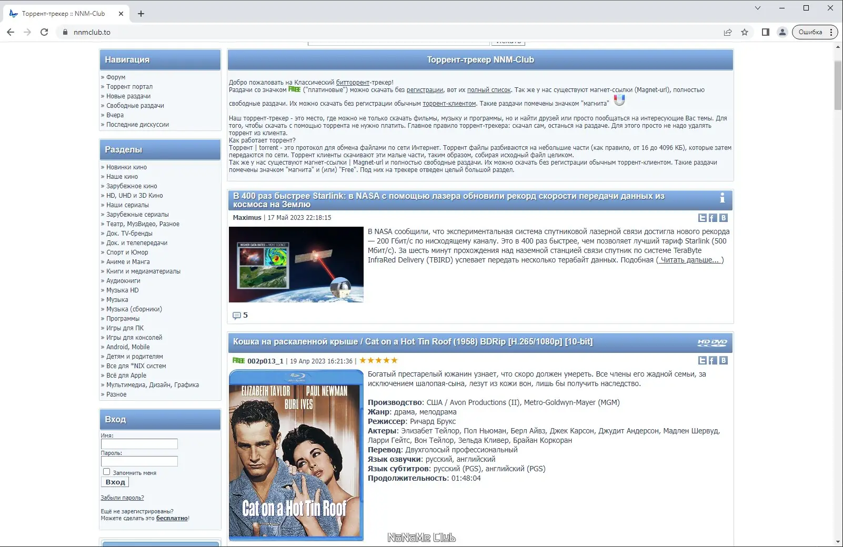Open the Аудиокниги section
This screenshot has height=547, width=843.
tap(123, 281)
